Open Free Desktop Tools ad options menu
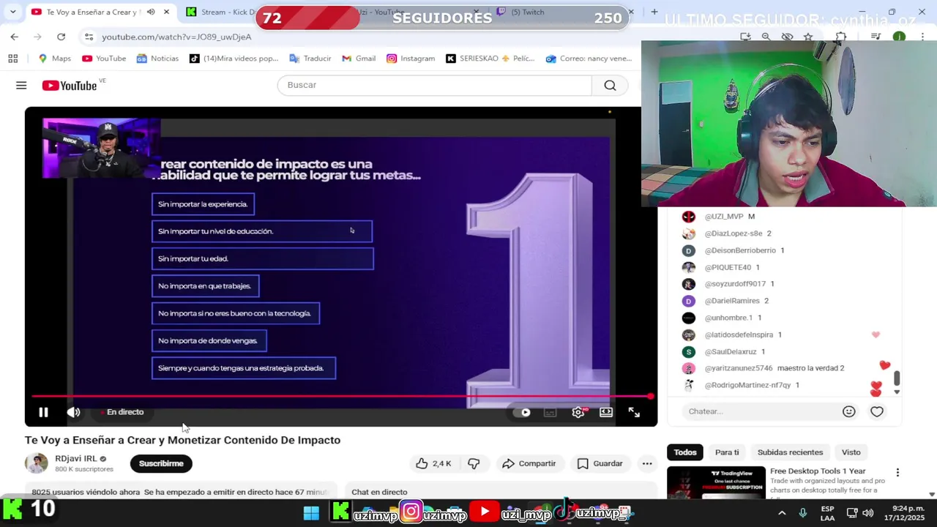 click(x=897, y=473)
